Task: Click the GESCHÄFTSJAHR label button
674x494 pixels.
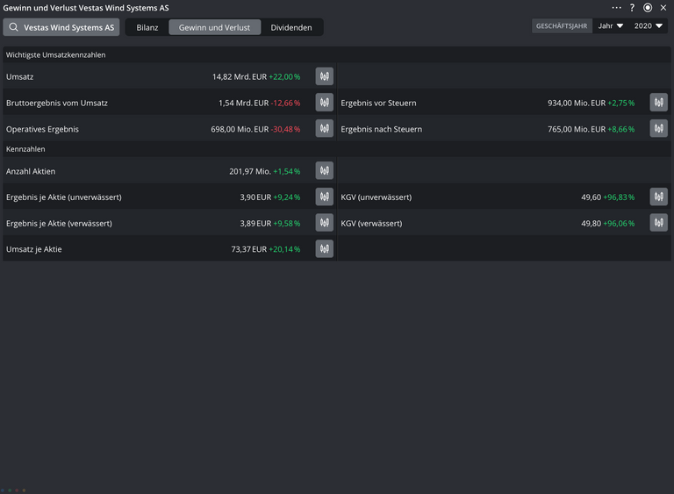Action: click(x=562, y=25)
